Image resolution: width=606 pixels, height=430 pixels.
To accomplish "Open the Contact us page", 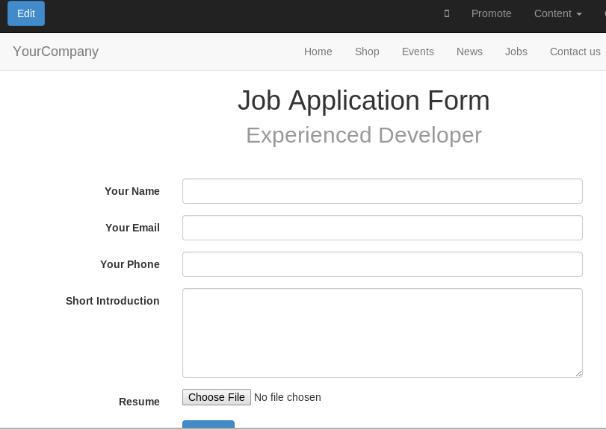I will (x=575, y=52).
